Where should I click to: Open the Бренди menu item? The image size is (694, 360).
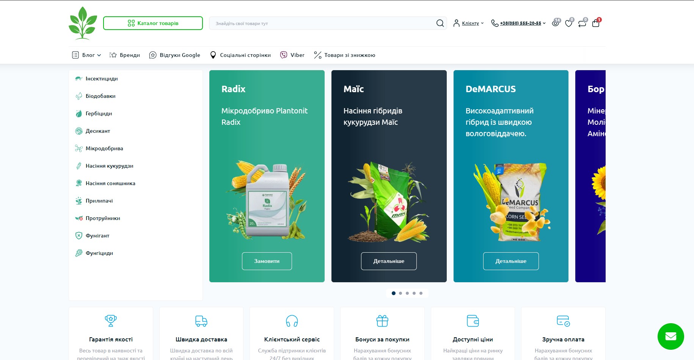tap(130, 55)
